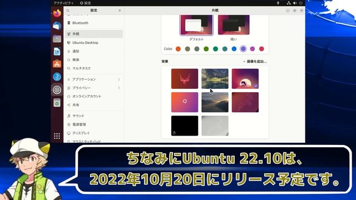
Task: Click the power icon in top bar
Action: [x=301, y=3]
